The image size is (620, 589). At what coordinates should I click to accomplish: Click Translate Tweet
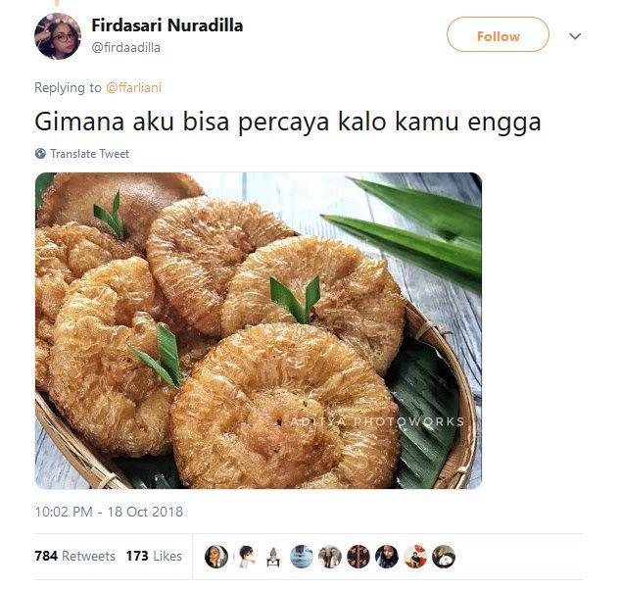[x=89, y=154]
